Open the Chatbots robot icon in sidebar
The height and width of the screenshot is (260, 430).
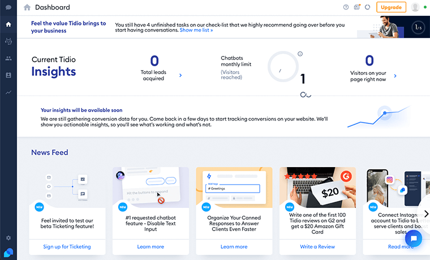tap(8, 41)
